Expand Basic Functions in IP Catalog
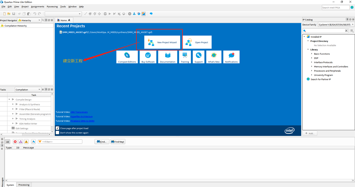Screen dimensions: 355x187 [312, 54]
